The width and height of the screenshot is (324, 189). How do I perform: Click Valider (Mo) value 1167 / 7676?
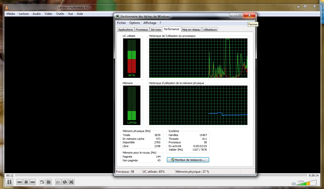click(200, 150)
